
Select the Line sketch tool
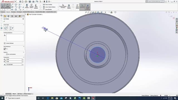coord(12,5)
